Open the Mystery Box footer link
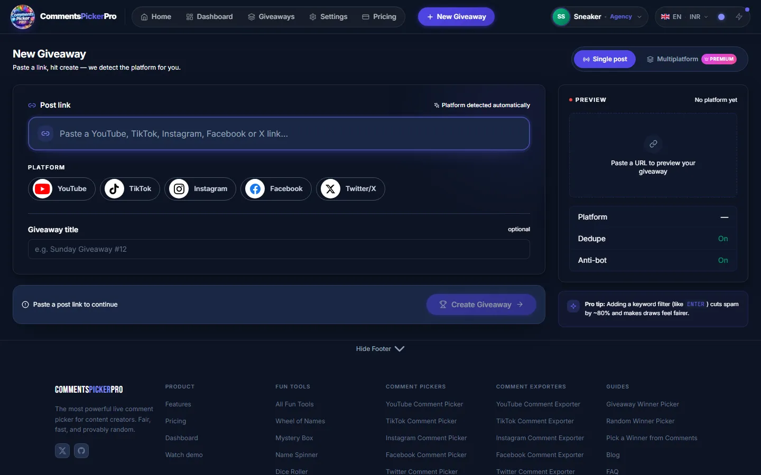Viewport: 761px width, 475px height. tap(294, 438)
